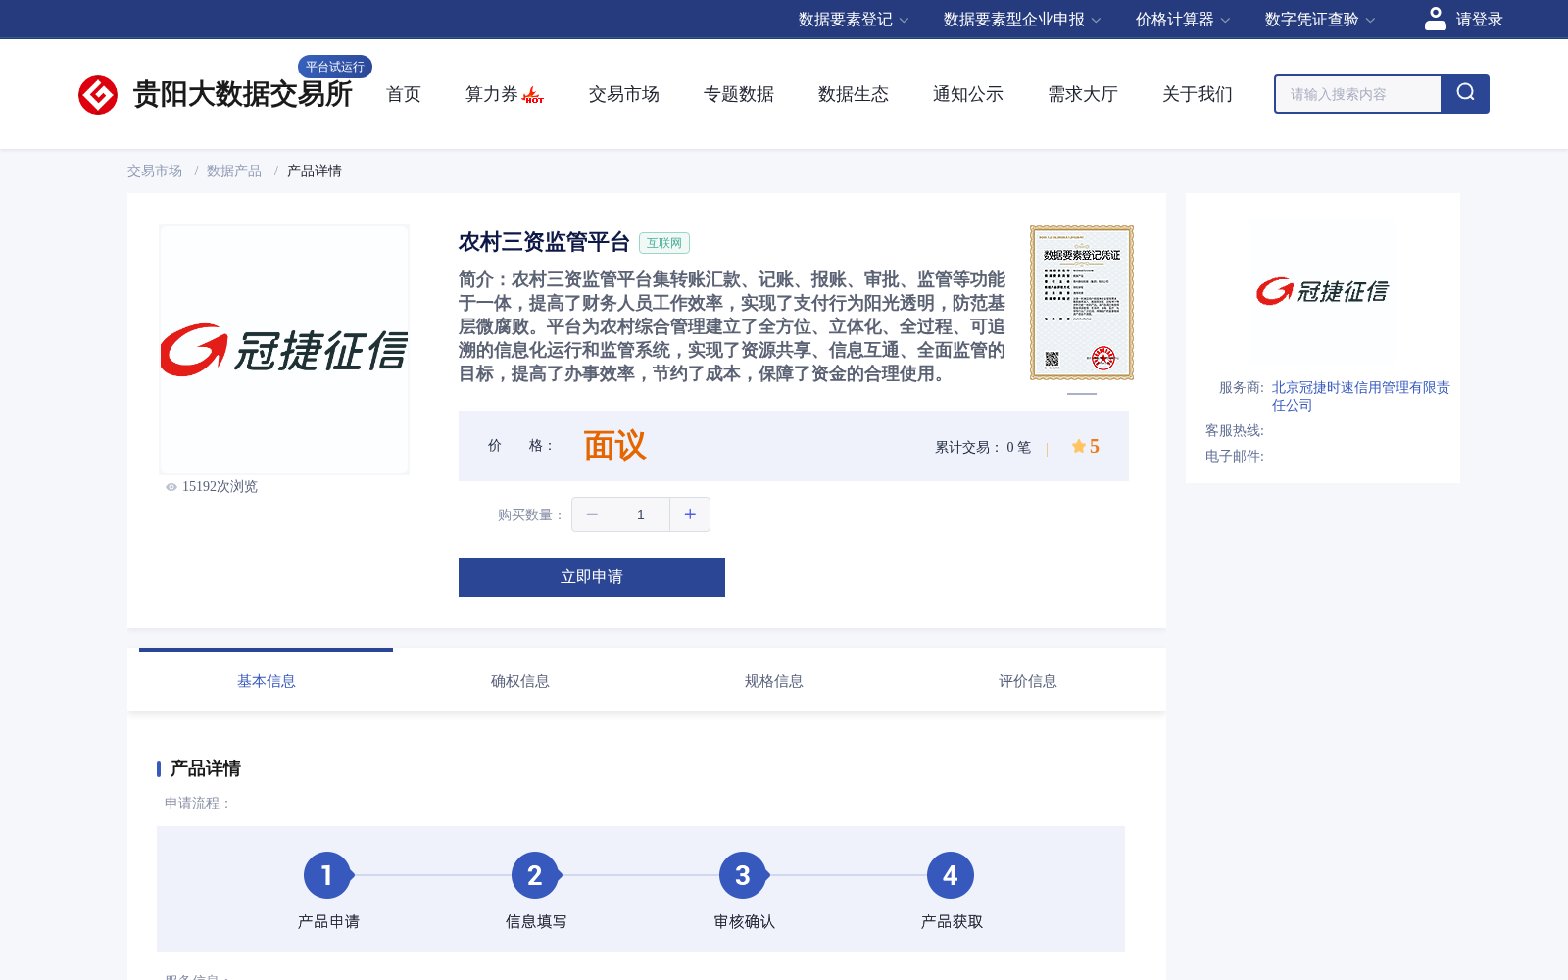Click step 1 circle 产品申请

tap(327, 875)
